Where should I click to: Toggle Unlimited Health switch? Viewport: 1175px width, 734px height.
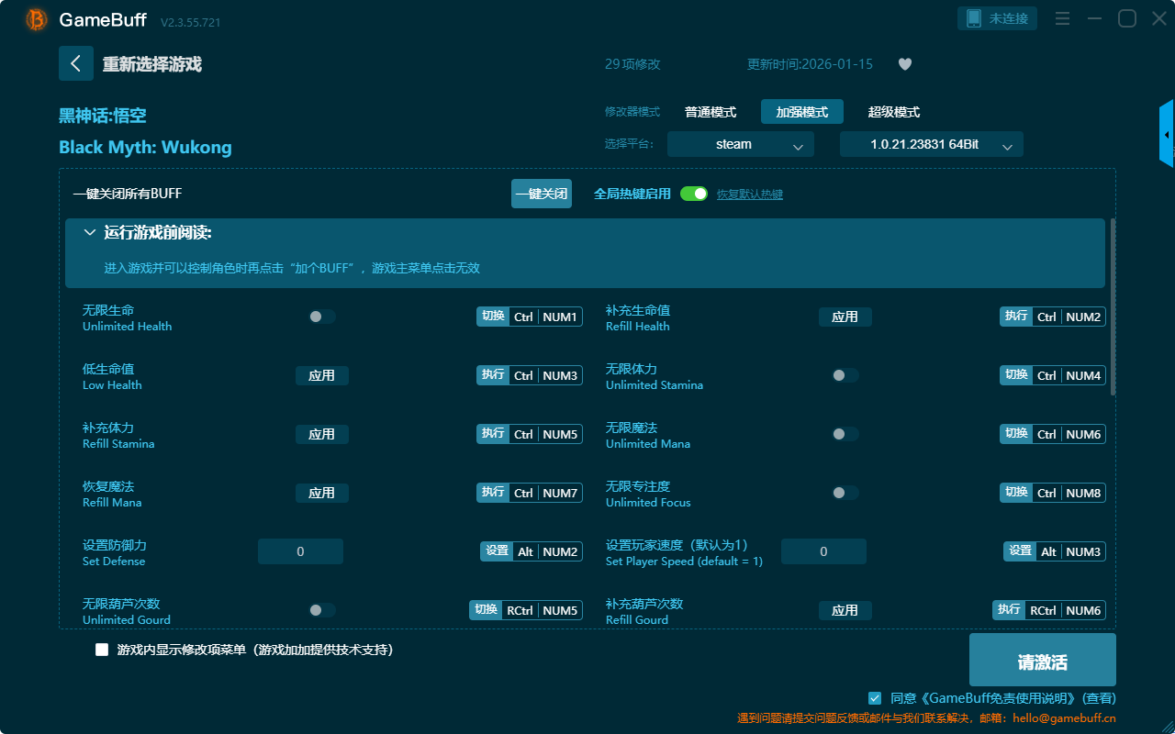[322, 317]
